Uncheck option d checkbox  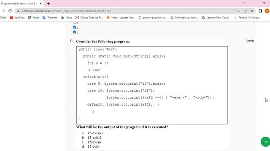[74, 32]
